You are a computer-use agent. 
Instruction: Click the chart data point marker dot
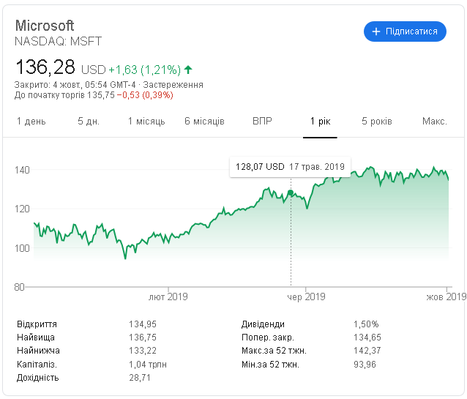(x=291, y=193)
